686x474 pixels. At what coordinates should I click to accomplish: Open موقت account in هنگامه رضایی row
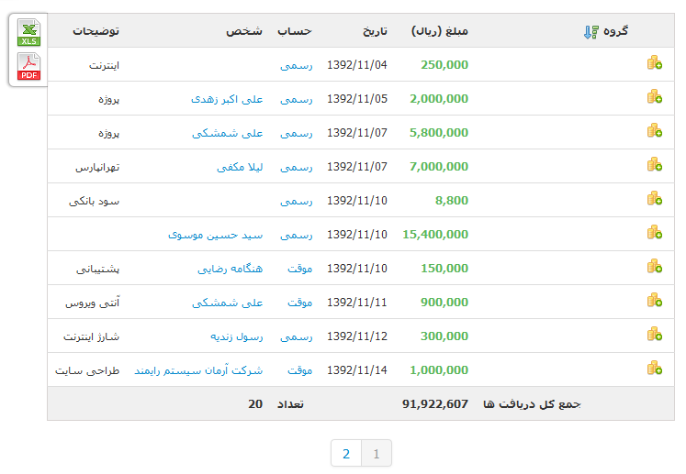click(x=299, y=269)
